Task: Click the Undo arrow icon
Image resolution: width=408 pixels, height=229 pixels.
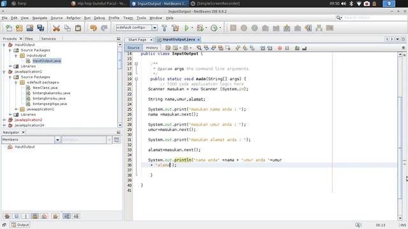Action: (x=94, y=28)
